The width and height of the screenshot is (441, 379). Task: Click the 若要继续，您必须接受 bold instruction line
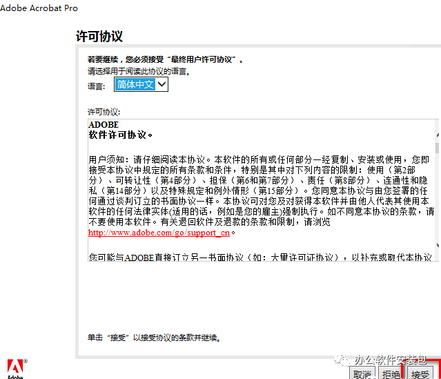(166, 59)
